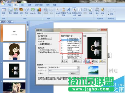Click the 浏览 theme button
The height and width of the screenshot is (93, 125).
(x=74, y=74)
